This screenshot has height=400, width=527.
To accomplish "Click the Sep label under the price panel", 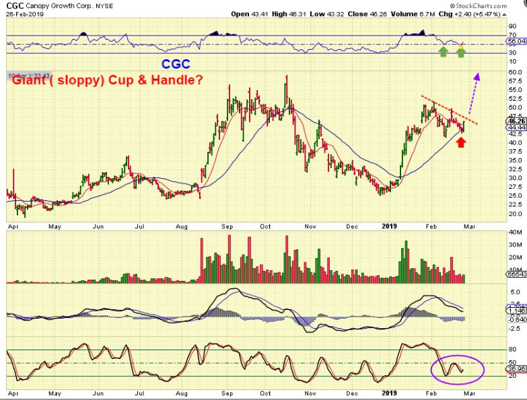I will pos(227,227).
